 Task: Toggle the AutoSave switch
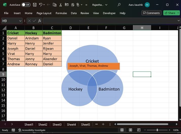tap(26, 5)
